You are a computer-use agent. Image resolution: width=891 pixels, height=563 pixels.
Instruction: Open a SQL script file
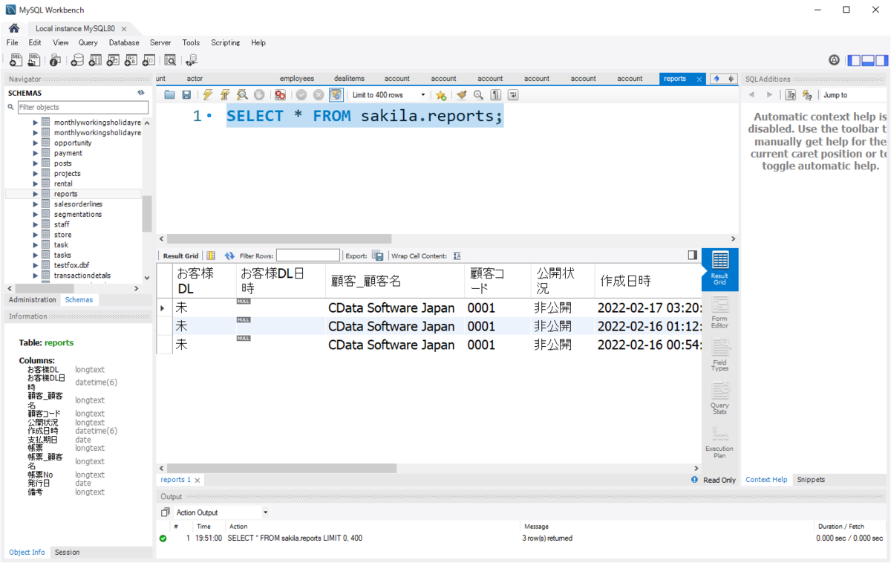(x=170, y=95)
